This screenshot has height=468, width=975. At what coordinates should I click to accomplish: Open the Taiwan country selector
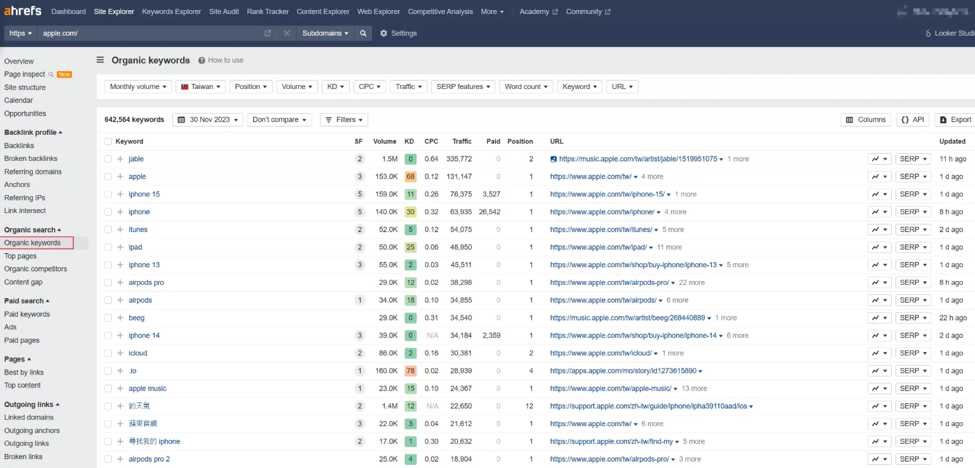(x=200, y=86)
